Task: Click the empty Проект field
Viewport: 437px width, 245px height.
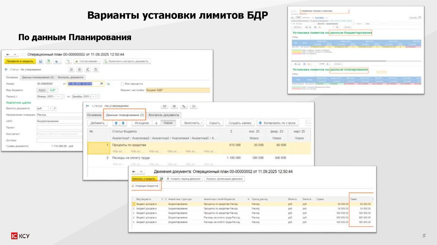Action: (60, 127)
